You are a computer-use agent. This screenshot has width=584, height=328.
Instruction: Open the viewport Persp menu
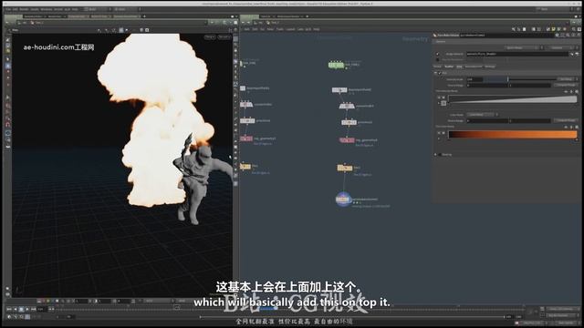click(210, 37)
